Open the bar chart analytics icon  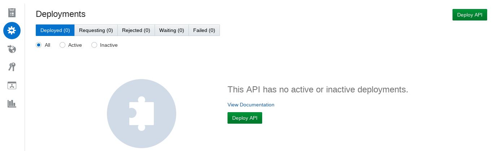pyautogui.click(x=12, y=104)
